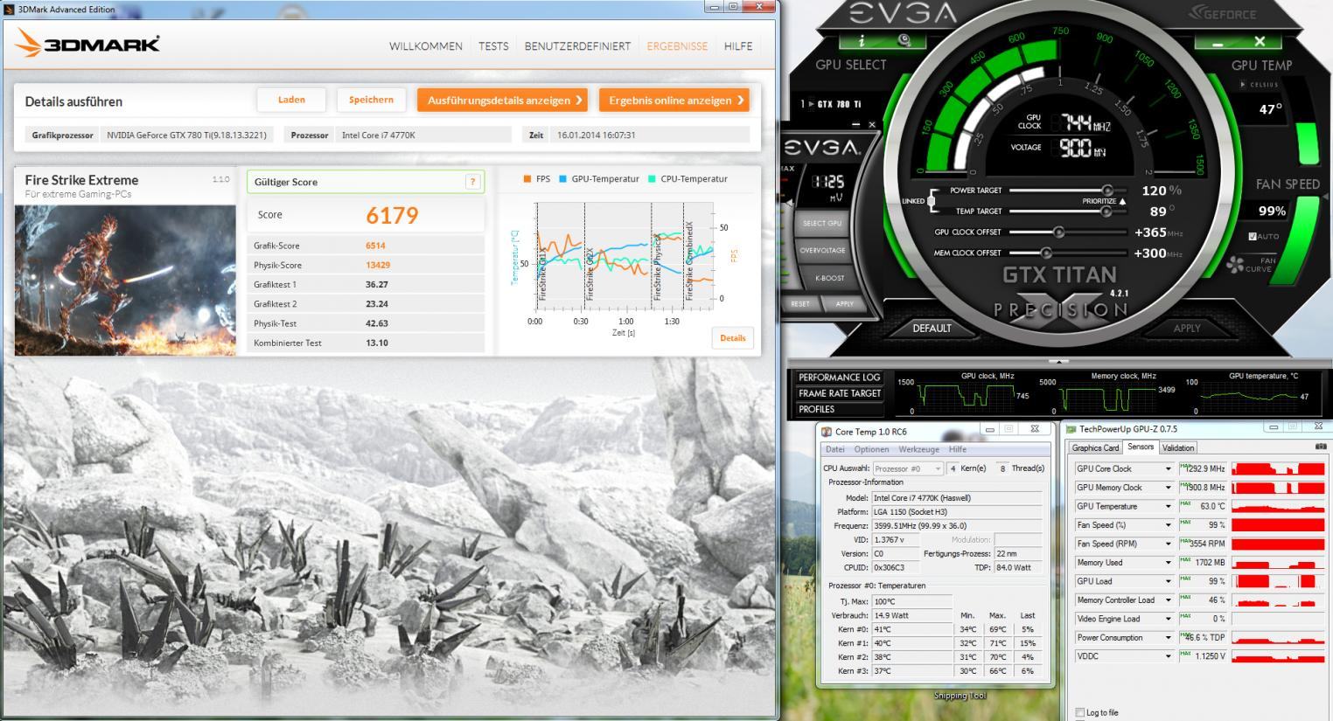Switch to the Graphics Card tab in GPU-Z

tap(1096, 447)
